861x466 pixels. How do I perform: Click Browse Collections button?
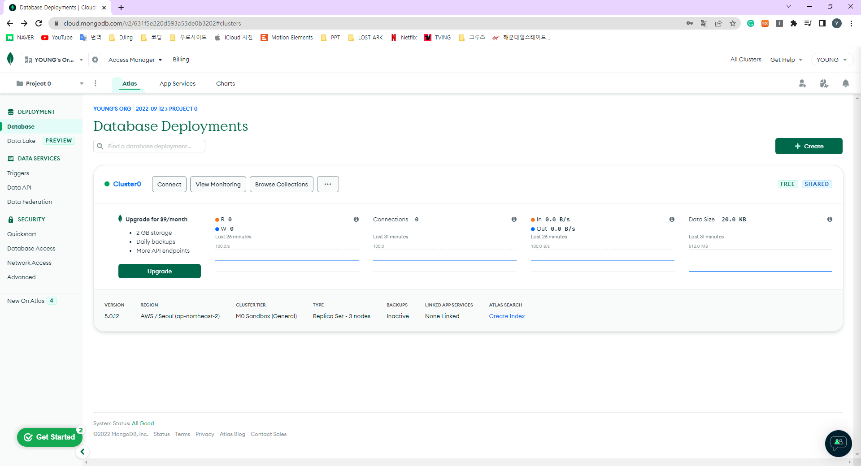282,184
